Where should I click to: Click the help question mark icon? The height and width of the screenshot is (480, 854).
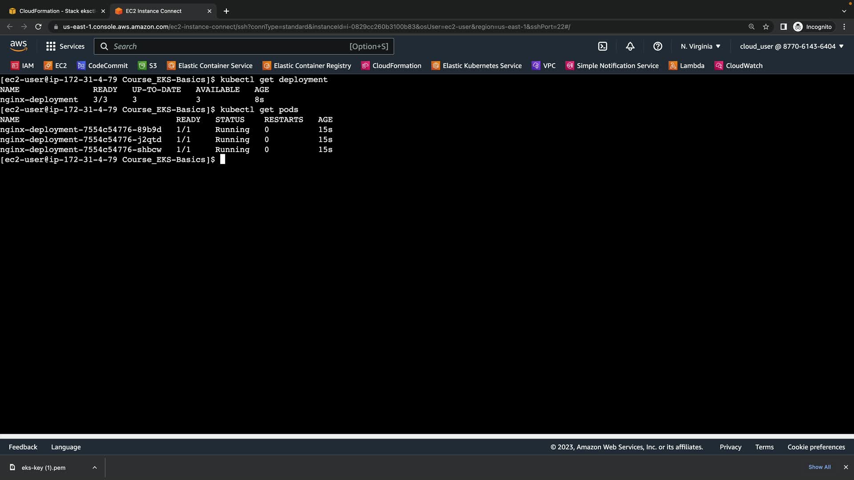657,46
